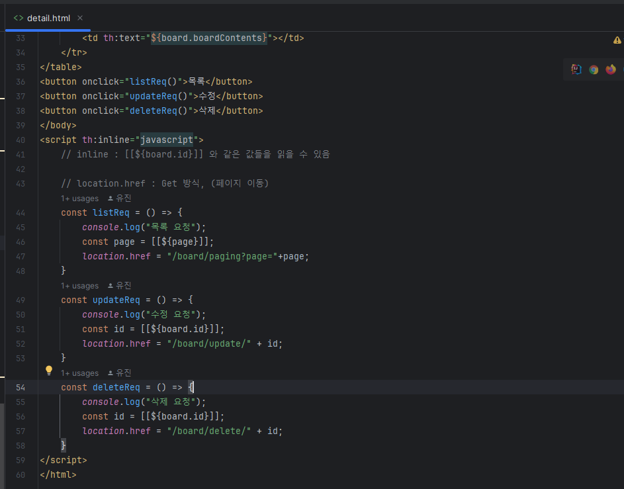Open detail.html in Firefox browser
This screenshot has height=489, width=624.
click(x=611, y=69)
